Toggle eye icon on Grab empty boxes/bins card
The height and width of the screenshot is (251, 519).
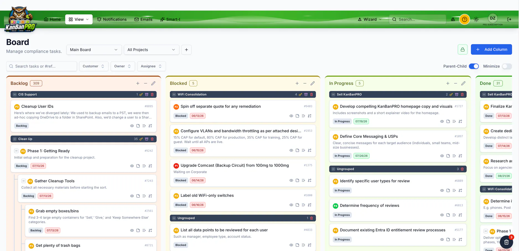pyautogui.click(x=132, y=230)
